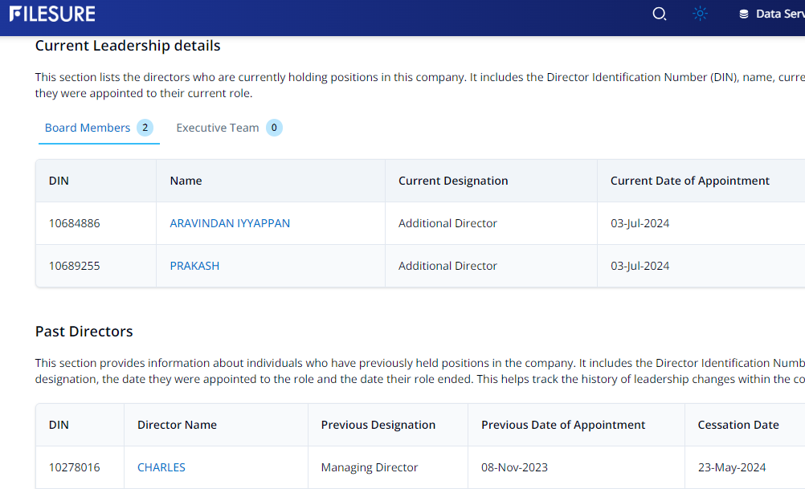
Task: Open CHARLES past director profile
Action: tap(161, 467)
